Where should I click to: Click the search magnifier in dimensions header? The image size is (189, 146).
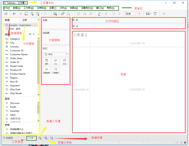[34, 34]
